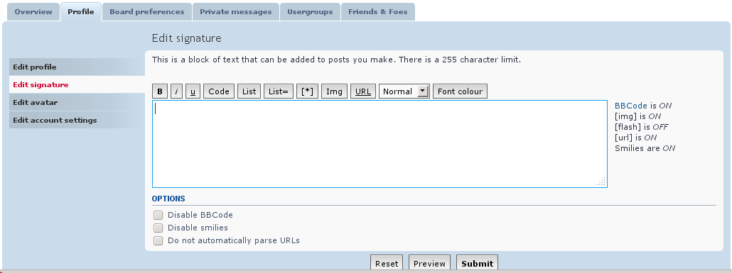Image resolution: width=732 pixels, height=273 pixels.
Task: Open the Overview tab
Action: point(33,12)
